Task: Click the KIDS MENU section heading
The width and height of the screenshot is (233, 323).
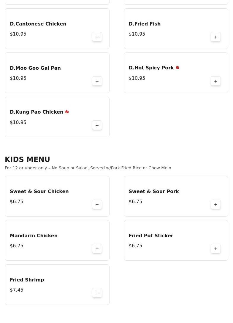Action: 27,160
